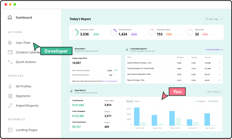This screenshot has width=232, height=139.
Task: Switch to the Orders chart tab
Action: tap(137, 101)
